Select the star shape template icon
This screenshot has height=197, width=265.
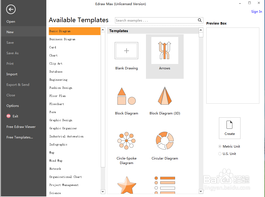tap(127, 185)
